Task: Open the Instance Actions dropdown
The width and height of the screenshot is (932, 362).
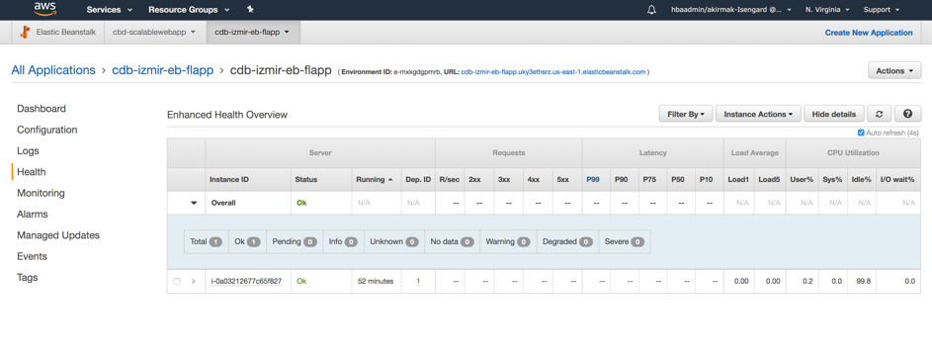Action: [x=758, y=114]
